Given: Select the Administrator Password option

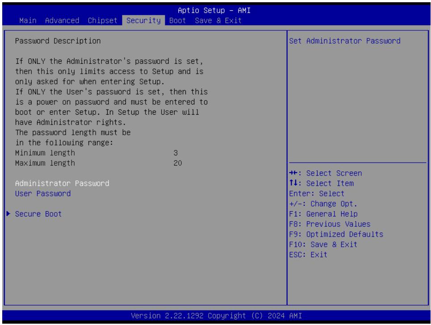Looking at the screenshot, I should (62, 183).
